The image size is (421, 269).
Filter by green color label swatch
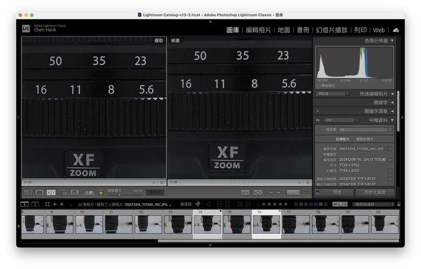306,204
